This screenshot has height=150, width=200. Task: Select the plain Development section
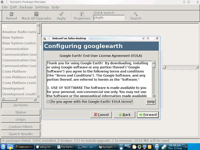[x=19, y=88]
